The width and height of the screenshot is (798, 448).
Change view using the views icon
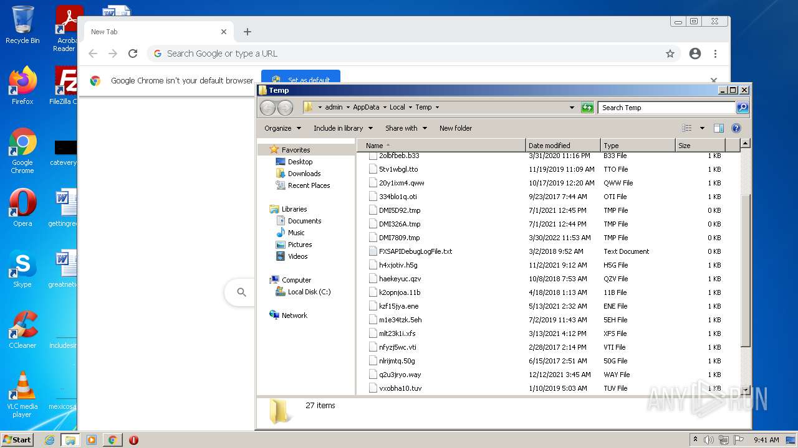[686, 128]
